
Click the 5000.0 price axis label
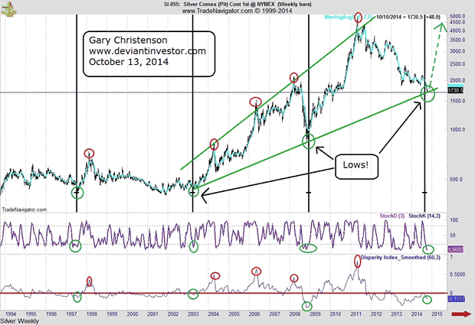click(457, 16)
